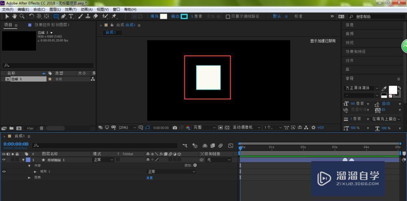The height and width of the screenshot is (201, 407).
Task: Click the 填充 fill options label
Action: click(154, 16)
